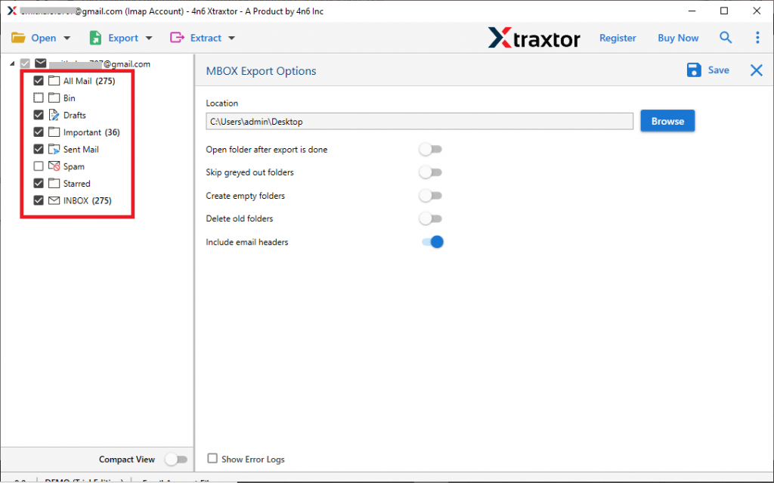Click the Register menu item
Viewport: 774px width, 483px height.
click(x=618, y=37)
